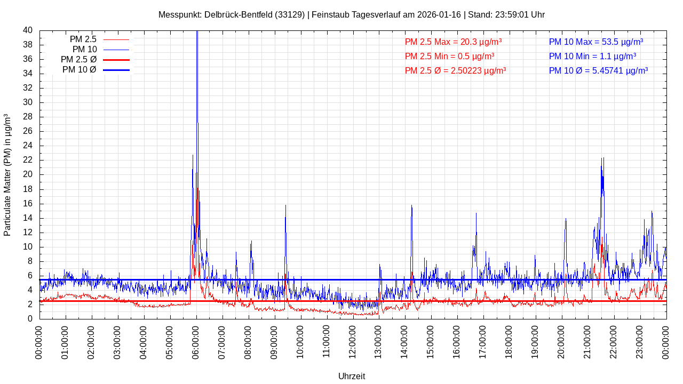683x384 pixels.
Task: Click the PM 2.5 Ø = 2.50223 µg/m³ text
Action: click(x=455, y=70)
